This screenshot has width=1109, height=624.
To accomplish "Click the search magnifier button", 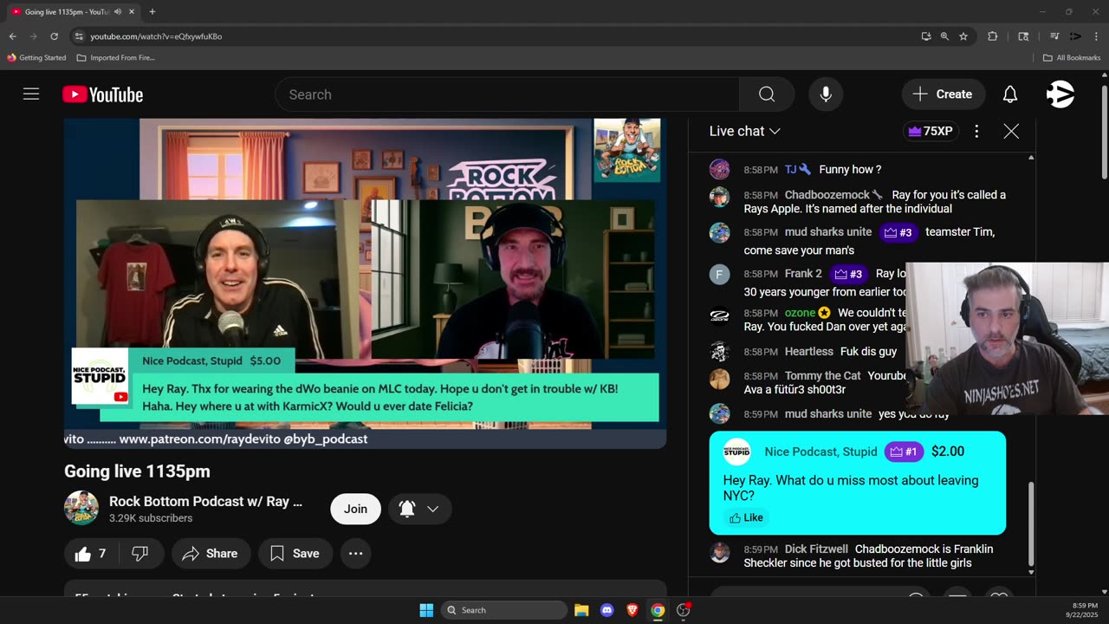I will pyautogui.click(x=767, y=94).
